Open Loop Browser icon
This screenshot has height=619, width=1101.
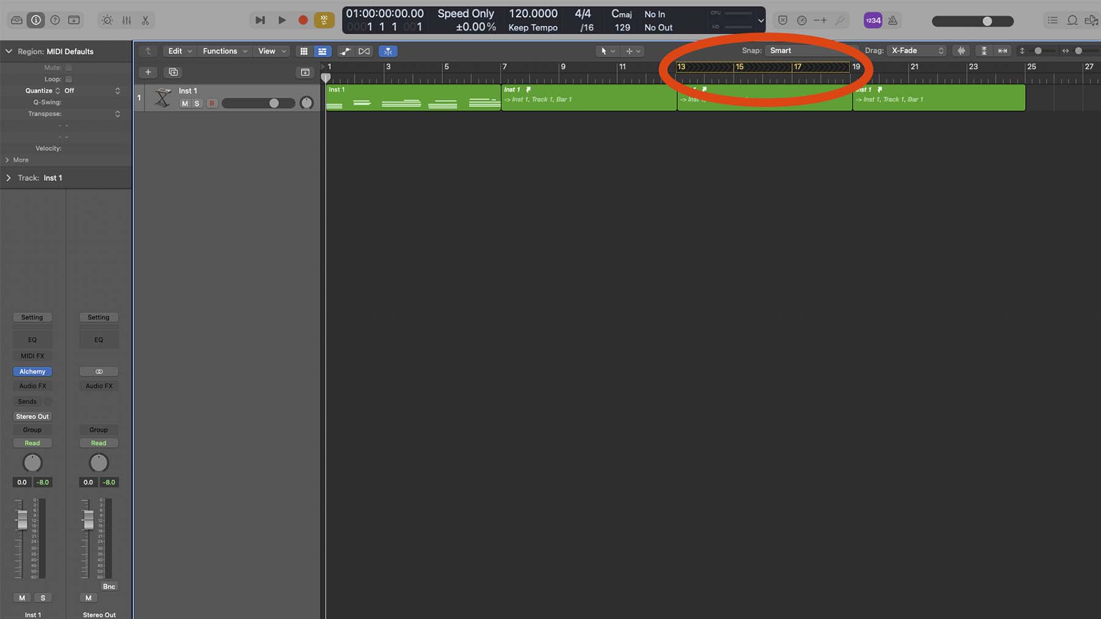click(x=1072, y=20)
